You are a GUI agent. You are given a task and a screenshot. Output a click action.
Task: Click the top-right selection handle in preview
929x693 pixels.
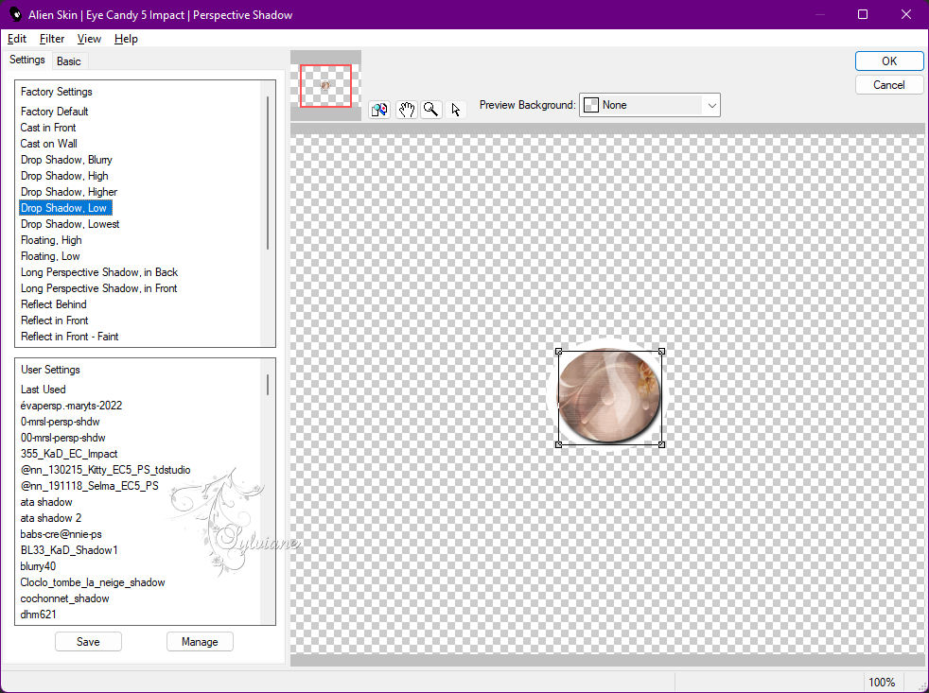661,352
